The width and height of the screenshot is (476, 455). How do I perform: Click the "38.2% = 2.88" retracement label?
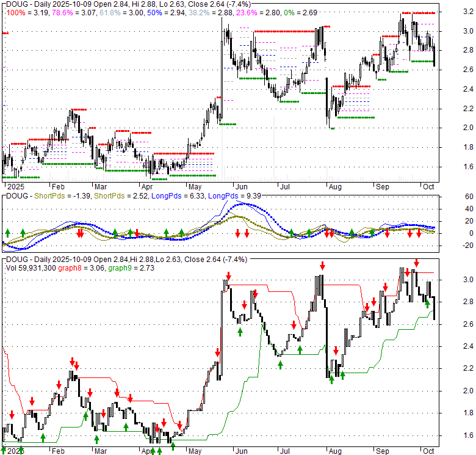coord(211,13)
